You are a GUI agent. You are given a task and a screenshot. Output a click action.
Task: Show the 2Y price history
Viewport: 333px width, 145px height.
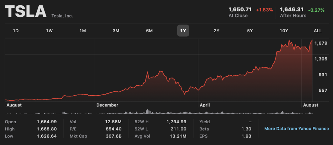tap(216, 31)
